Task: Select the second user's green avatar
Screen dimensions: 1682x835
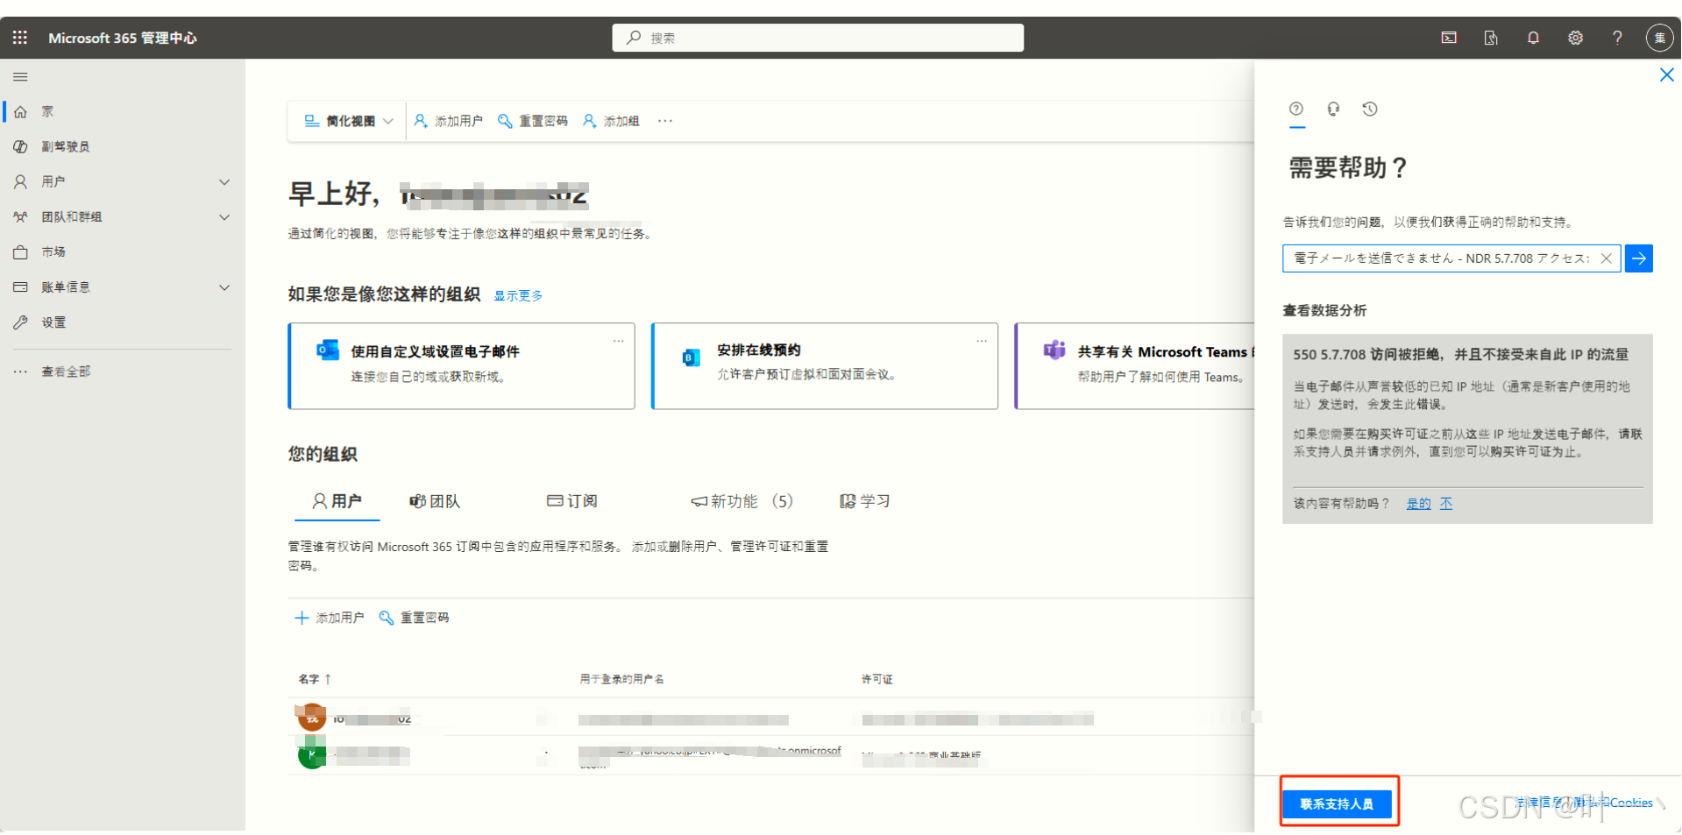Action: [x=312, y=754]
